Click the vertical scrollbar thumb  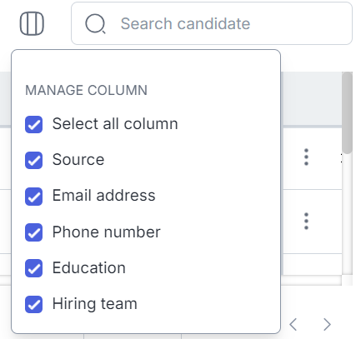coord(348,112)
